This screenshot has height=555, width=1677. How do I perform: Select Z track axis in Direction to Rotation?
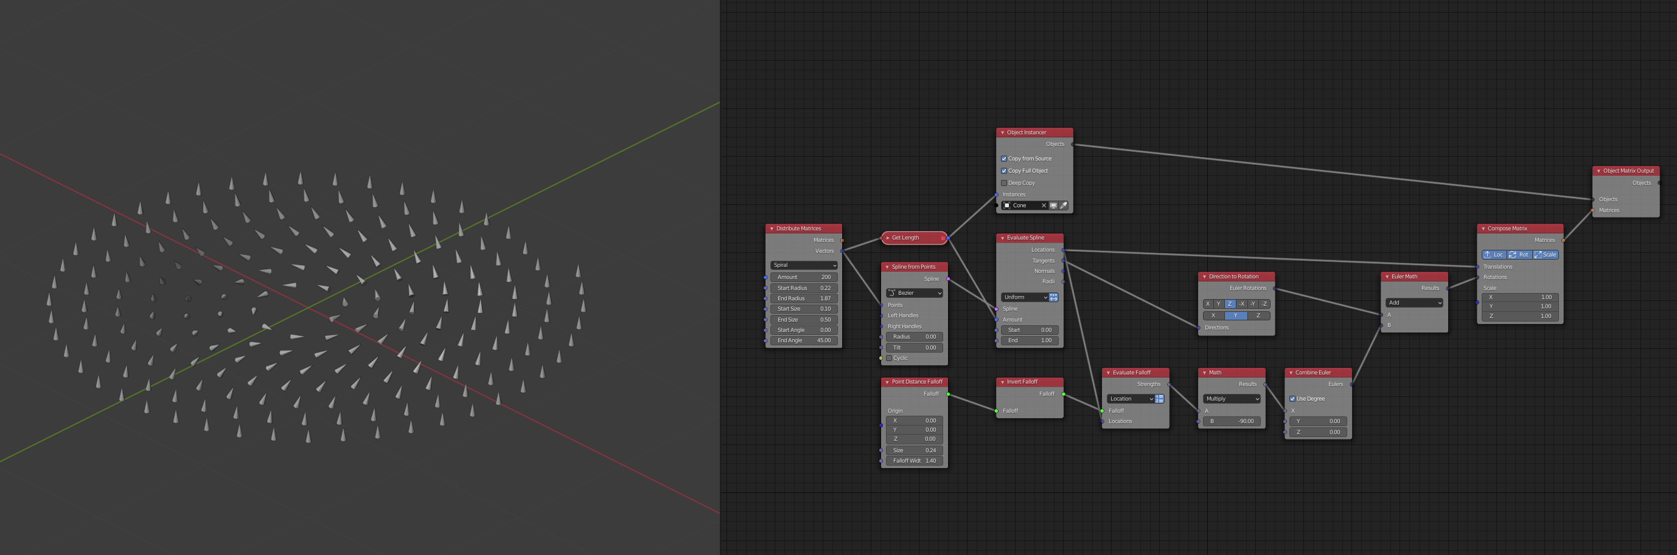coord(1230,305)
